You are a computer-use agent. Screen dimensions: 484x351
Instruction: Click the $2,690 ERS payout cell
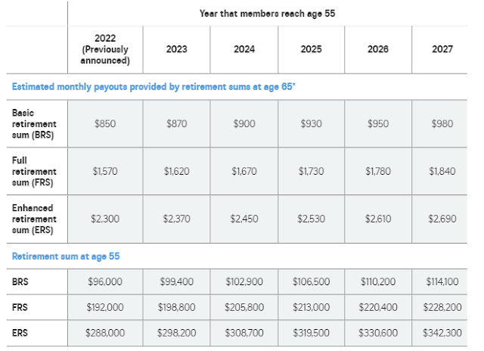pos(442,219)
